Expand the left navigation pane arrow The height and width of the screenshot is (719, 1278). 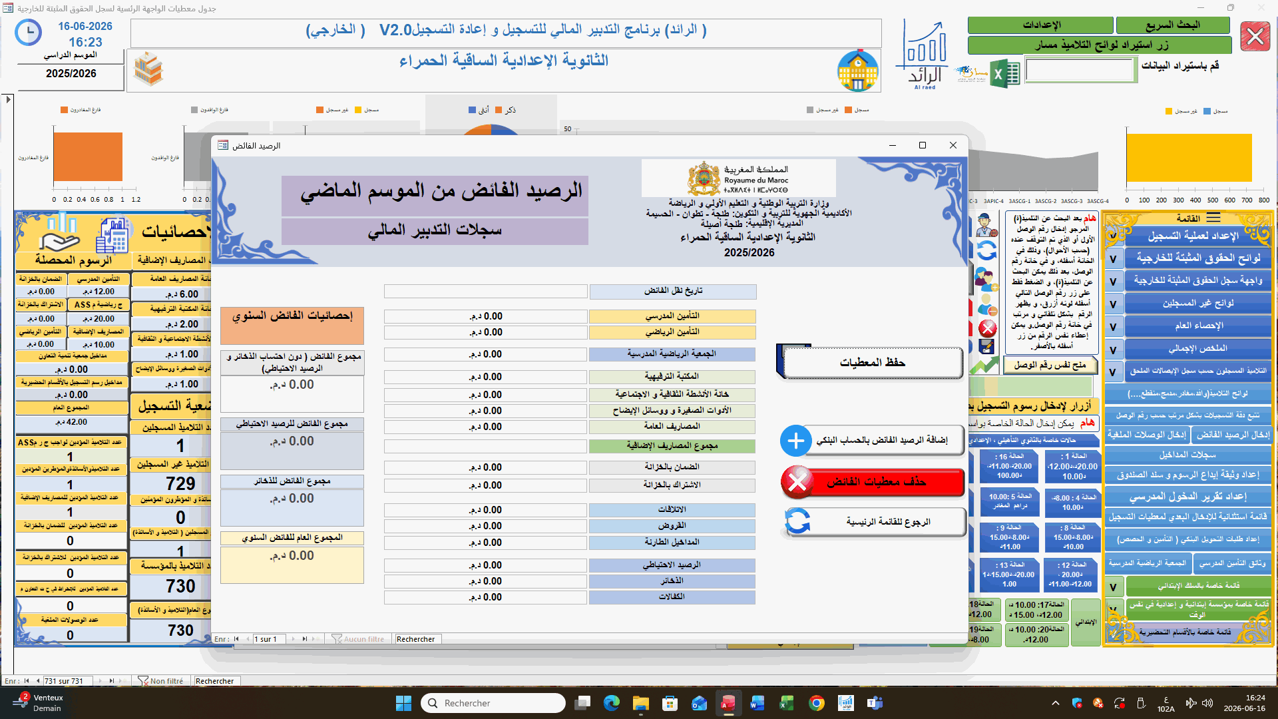(8, 99)
